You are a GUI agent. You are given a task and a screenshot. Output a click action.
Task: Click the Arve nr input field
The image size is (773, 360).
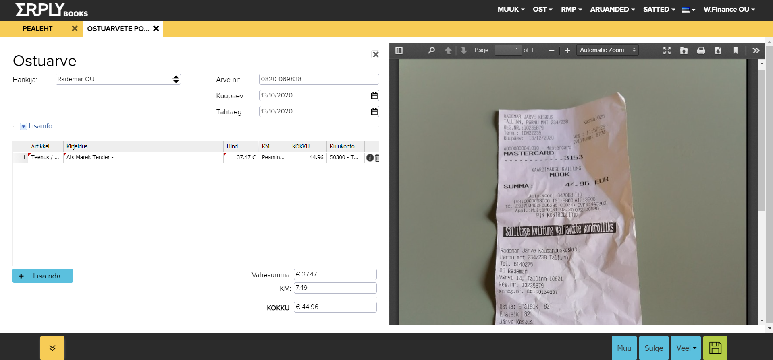tap(319, 79)
